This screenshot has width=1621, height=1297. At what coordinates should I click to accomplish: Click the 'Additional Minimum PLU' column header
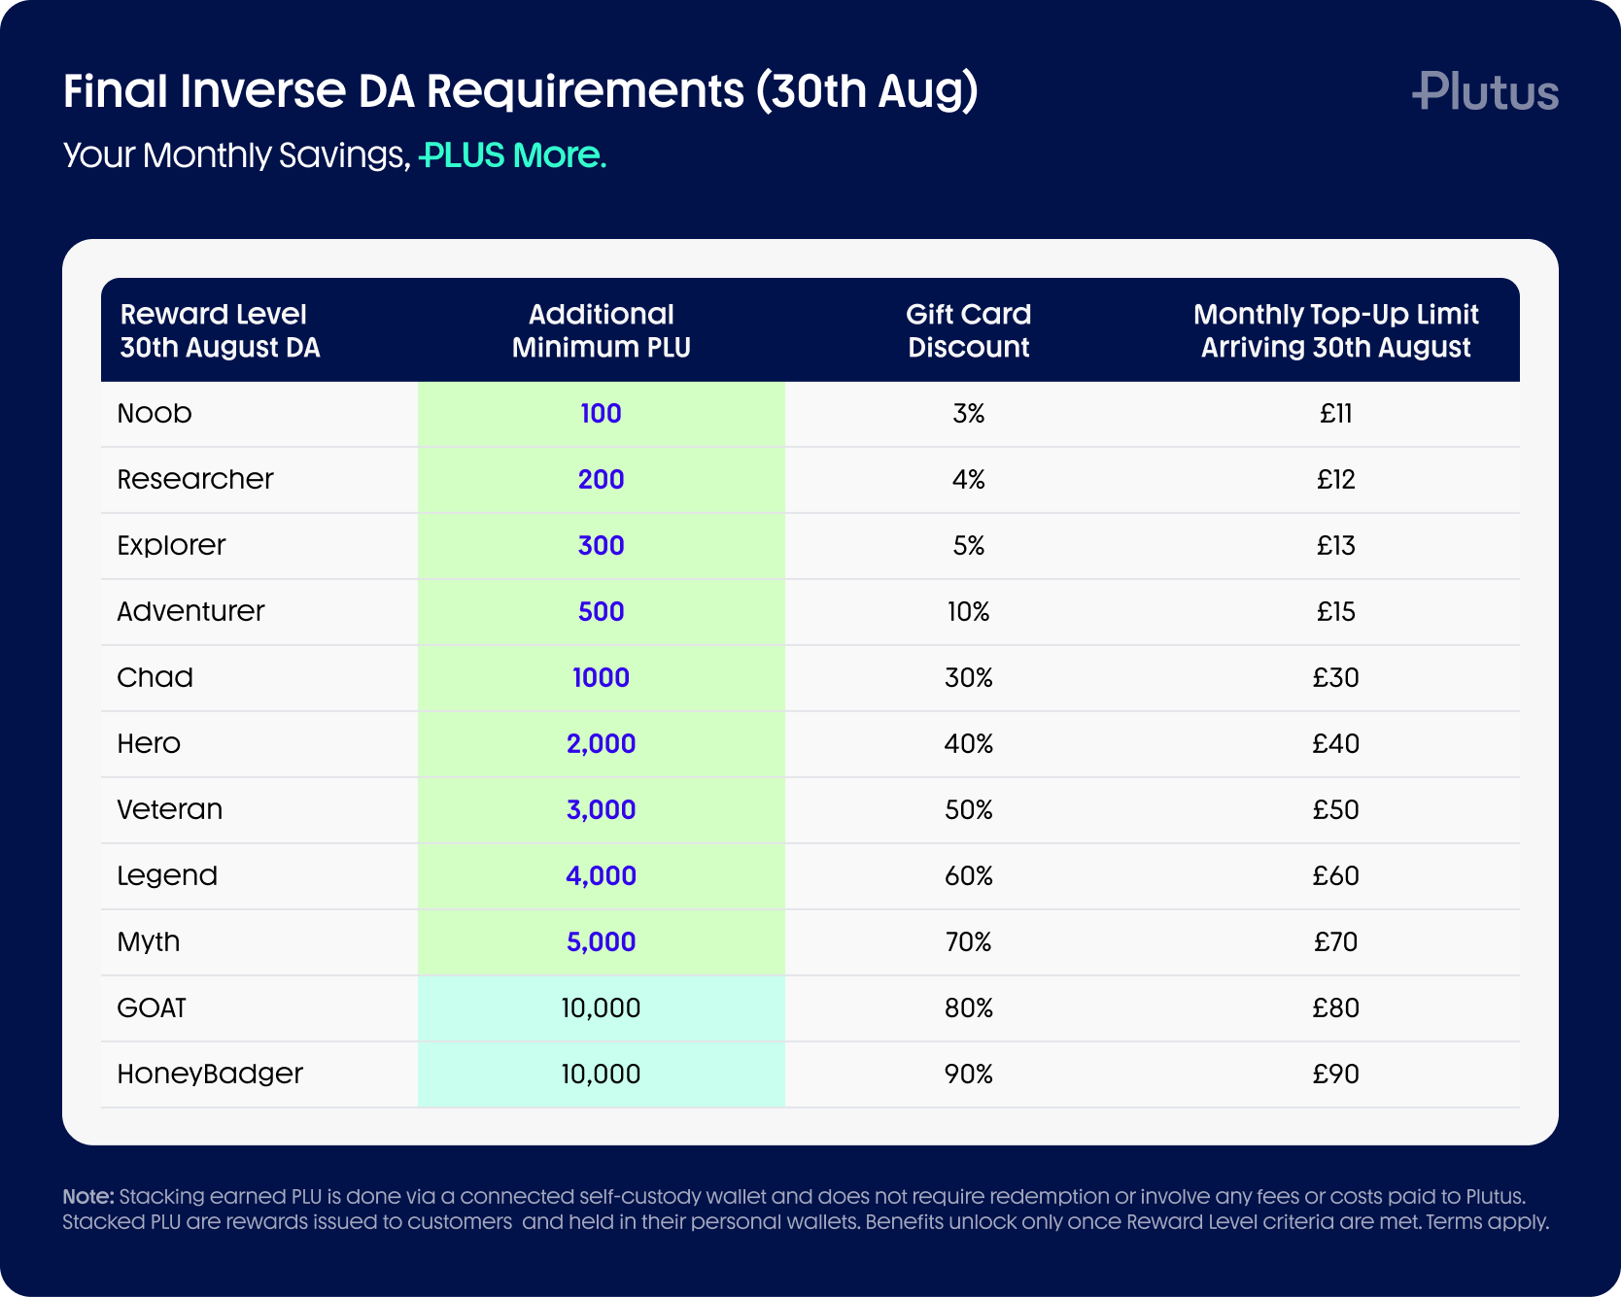pos(601,330)
